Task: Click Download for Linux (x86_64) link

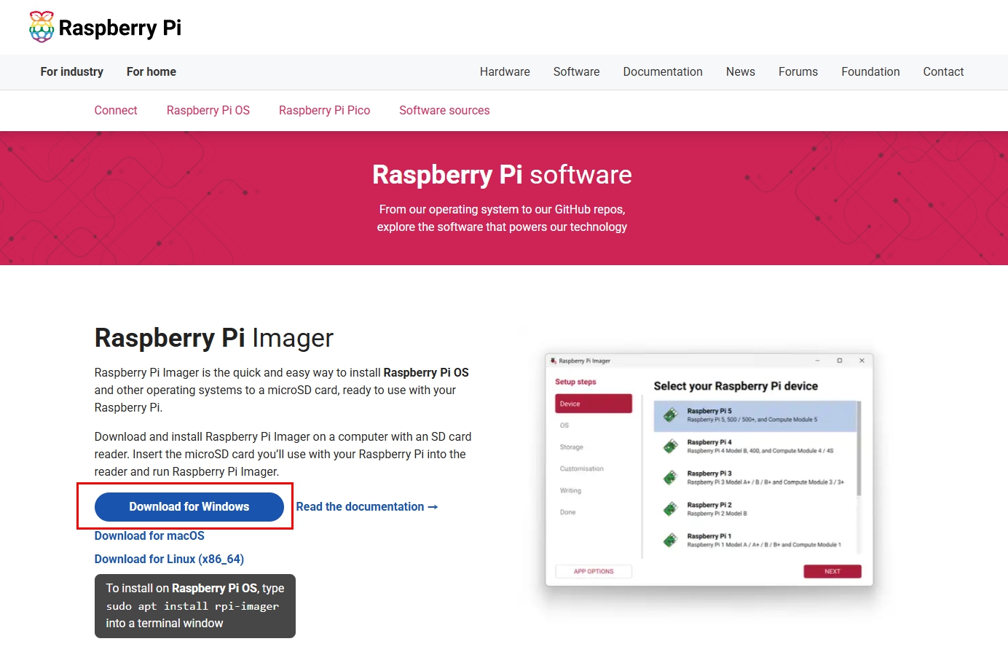Action: [169, 559]
